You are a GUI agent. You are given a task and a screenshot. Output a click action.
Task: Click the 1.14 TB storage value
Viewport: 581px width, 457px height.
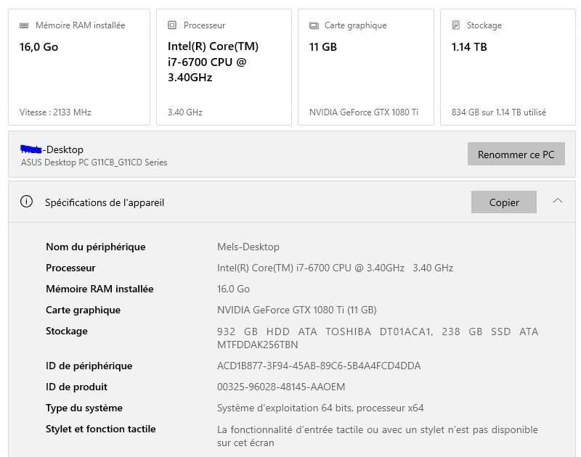pyautogui.click(x=468, y=47)
